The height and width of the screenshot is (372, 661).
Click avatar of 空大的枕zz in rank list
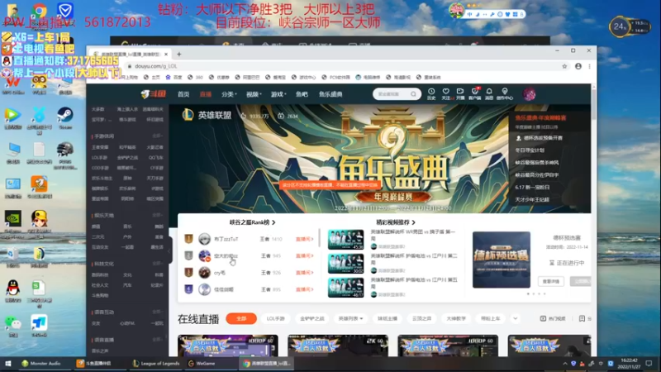pyautogui.click(x=204, y=256)
